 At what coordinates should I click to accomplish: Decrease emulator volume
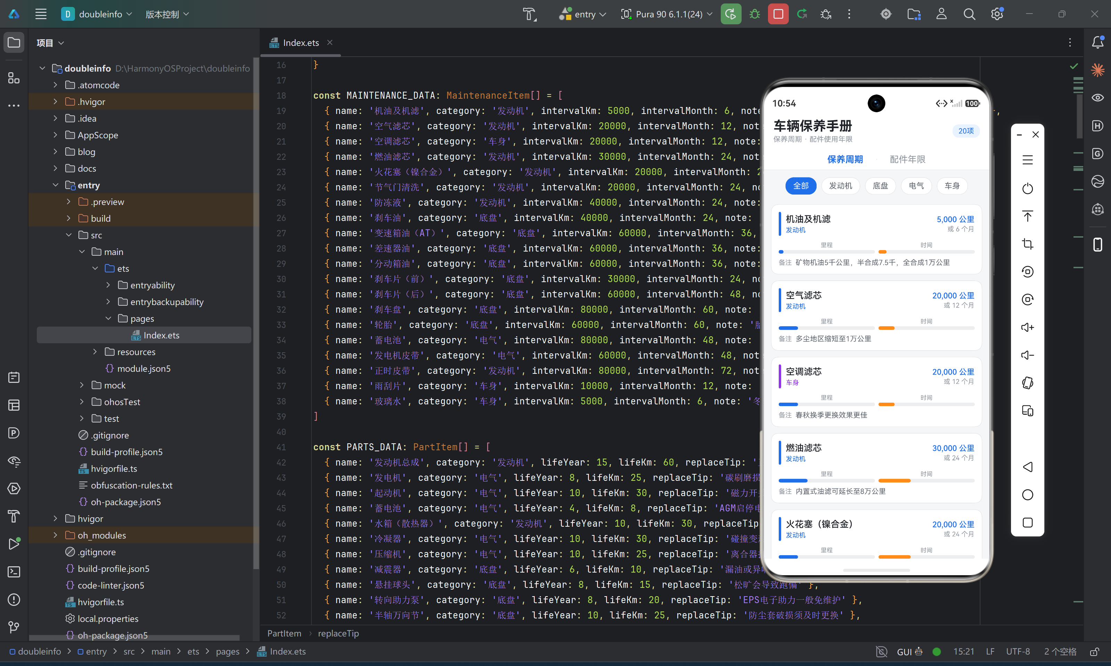click(1027, 355)
